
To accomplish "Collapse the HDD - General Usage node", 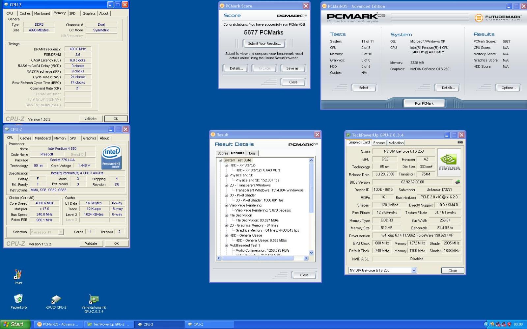I will pos(226,236).
